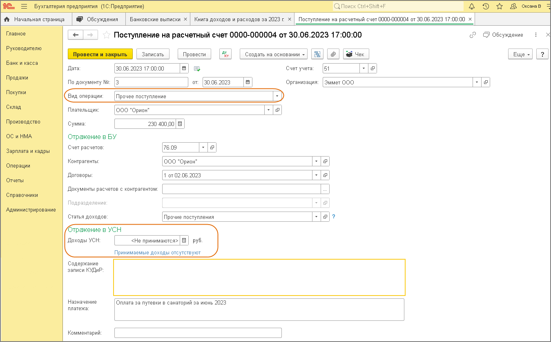Open calendar picker for Дата field

pos(184,68)
